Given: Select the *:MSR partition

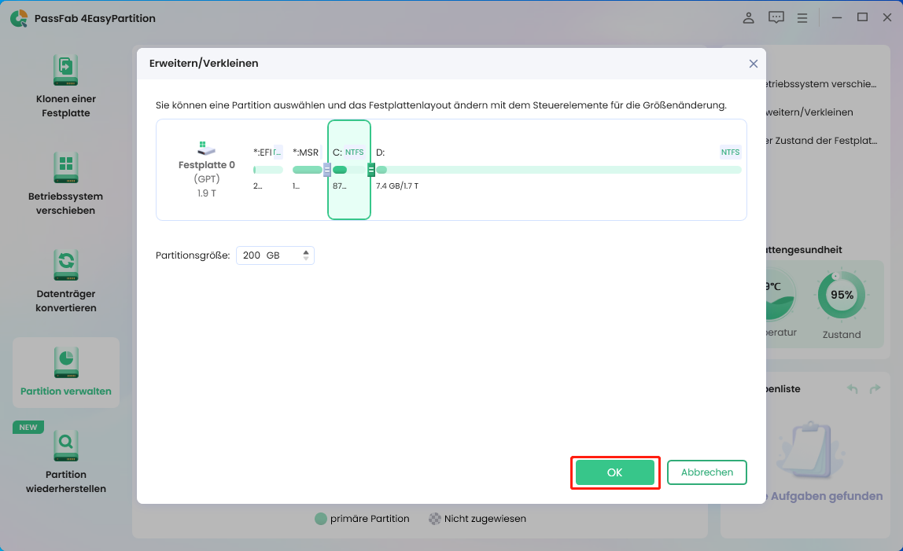Looking at the screenshot, I should (x=307, y=170).
